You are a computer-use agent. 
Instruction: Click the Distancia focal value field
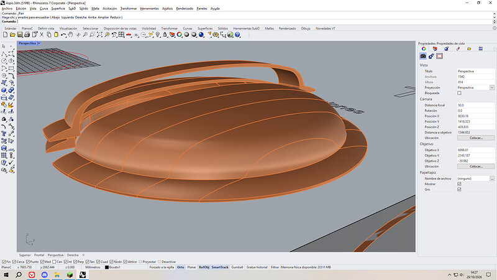point(476,105)
